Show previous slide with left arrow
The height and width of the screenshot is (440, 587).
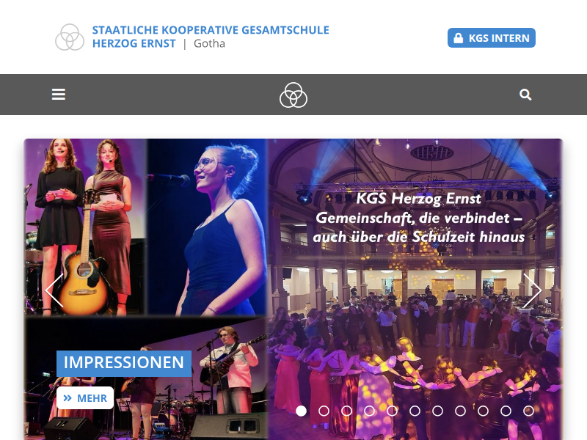[54, 290]
